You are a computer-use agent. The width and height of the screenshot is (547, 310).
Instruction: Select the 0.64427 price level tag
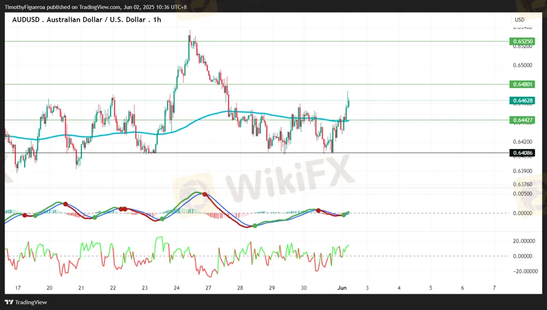click(522, 120)
